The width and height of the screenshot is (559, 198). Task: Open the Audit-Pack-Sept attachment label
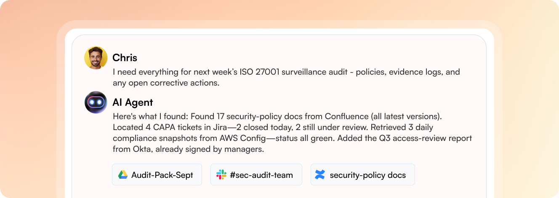[x=162, y=175]
